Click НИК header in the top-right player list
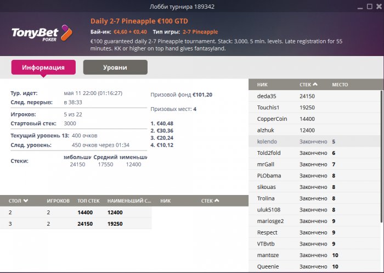The width and height of the screenshot is (384, 273). coord(263,85)
